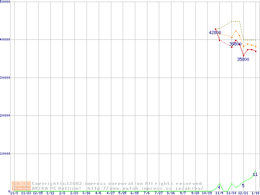Click the impress corporation copyright text
This screenshot has width=260, height=195.
[117, 184]
